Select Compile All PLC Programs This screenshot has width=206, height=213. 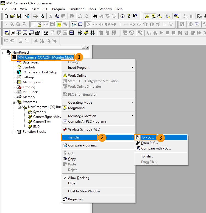point(87,121)
